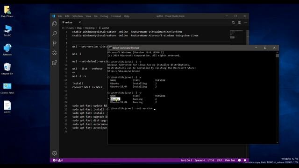Image resolution: width=299 pixels, height=168 pixels.
Task: Click line 13 'wsl -l -v' in editor
Action: 79,76
